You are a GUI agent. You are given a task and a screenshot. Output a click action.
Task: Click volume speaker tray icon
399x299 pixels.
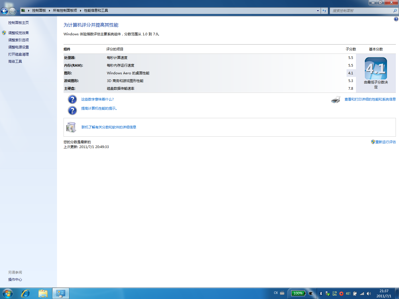(x=369, y=294)
